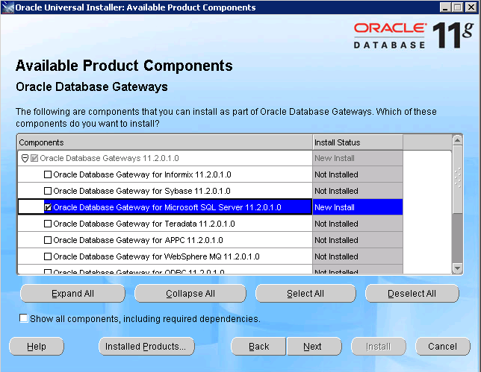Select the Gateway for WebSphere MQ row text
This screenshot has width=481, height=372.
point(156,256)
